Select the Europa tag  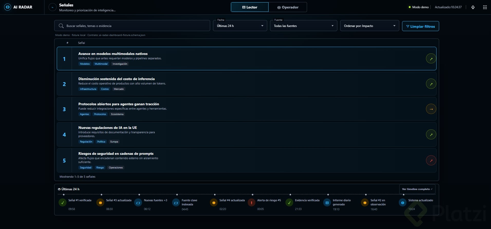point(114,142)
